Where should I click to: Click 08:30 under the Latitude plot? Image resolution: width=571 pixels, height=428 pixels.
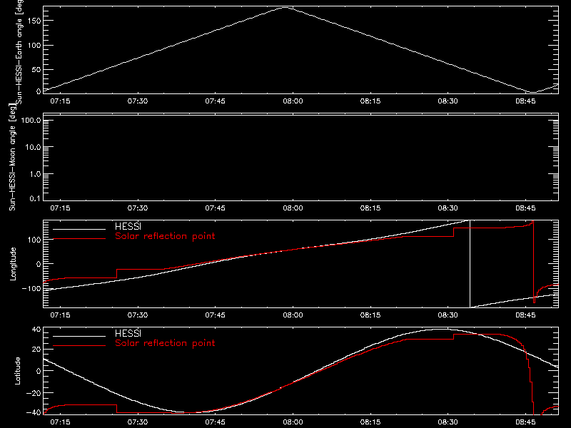(448, 422)
